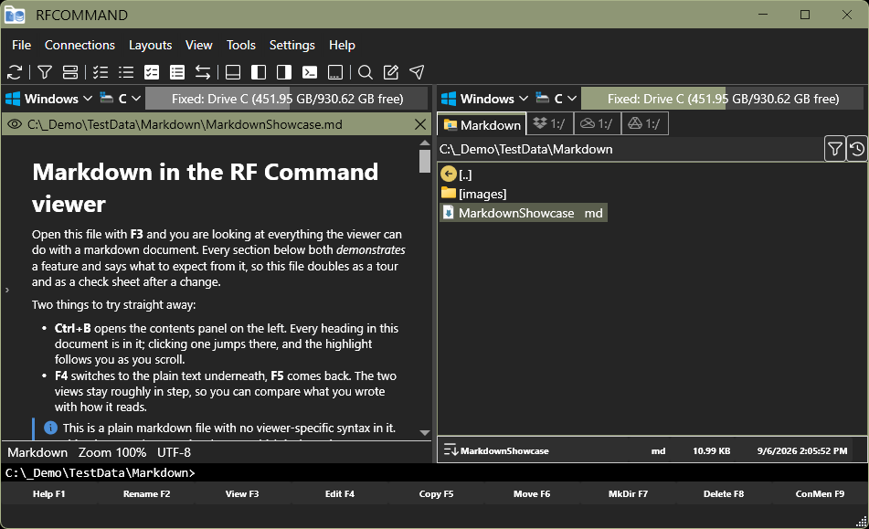
Task: Expand the right panel drive C dropdown
Action: pos(556,99)
